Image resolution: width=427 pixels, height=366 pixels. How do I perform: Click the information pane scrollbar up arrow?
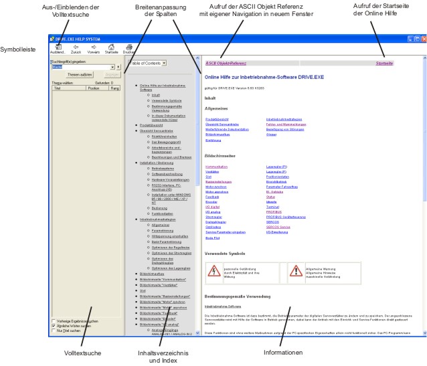[x=424, y=58]
